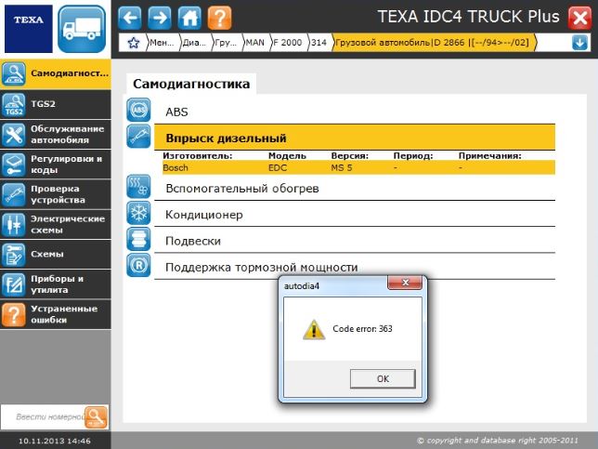Click the Период column header
The width and height of the screenshot is (598, 449).
[x=413, y=156]
